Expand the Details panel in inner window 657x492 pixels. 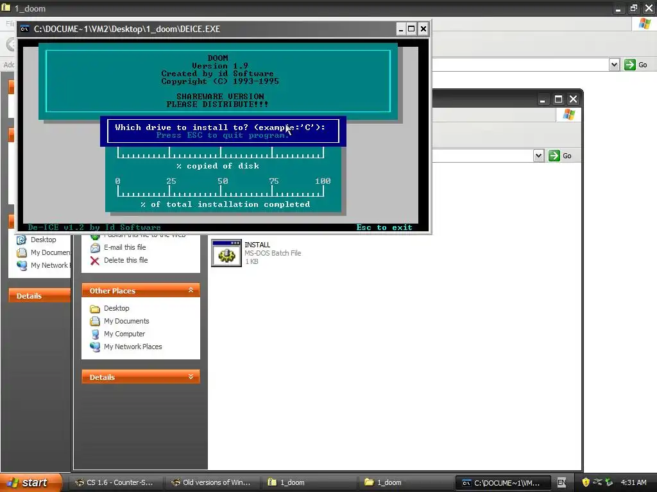tap(191, 377)
